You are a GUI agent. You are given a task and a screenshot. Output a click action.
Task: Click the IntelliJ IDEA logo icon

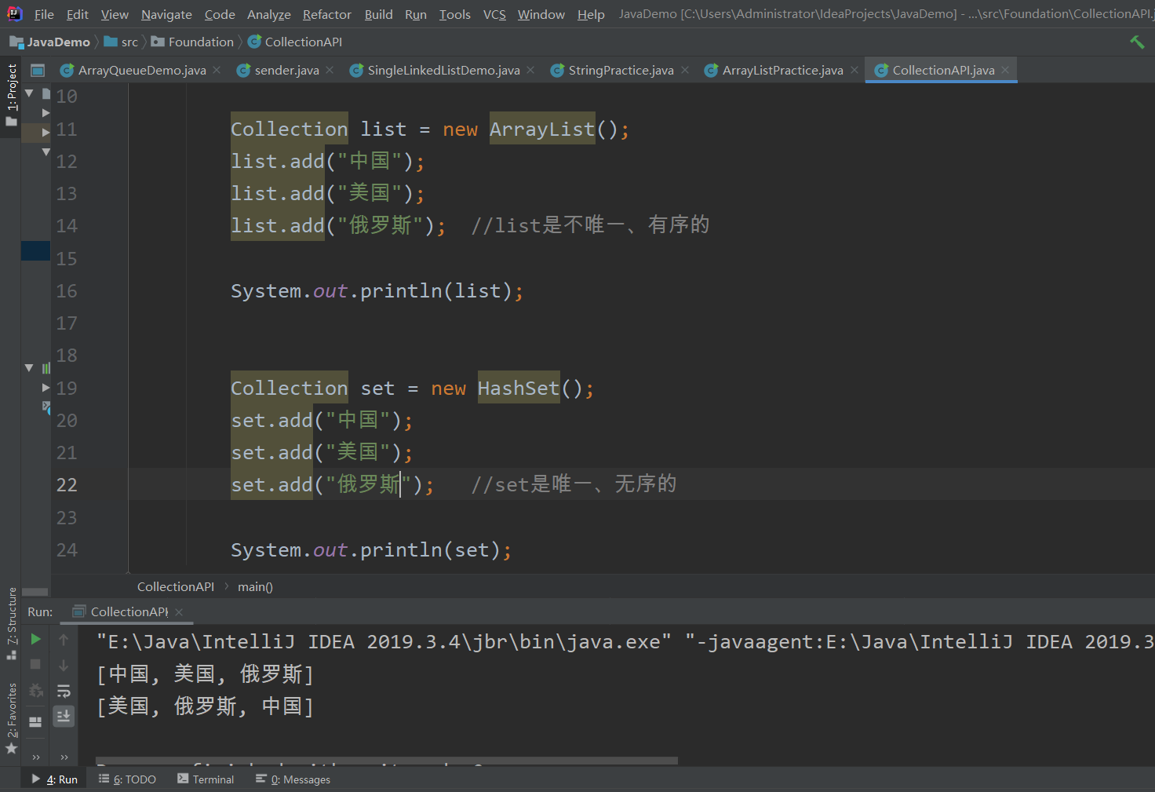point(14,13)
